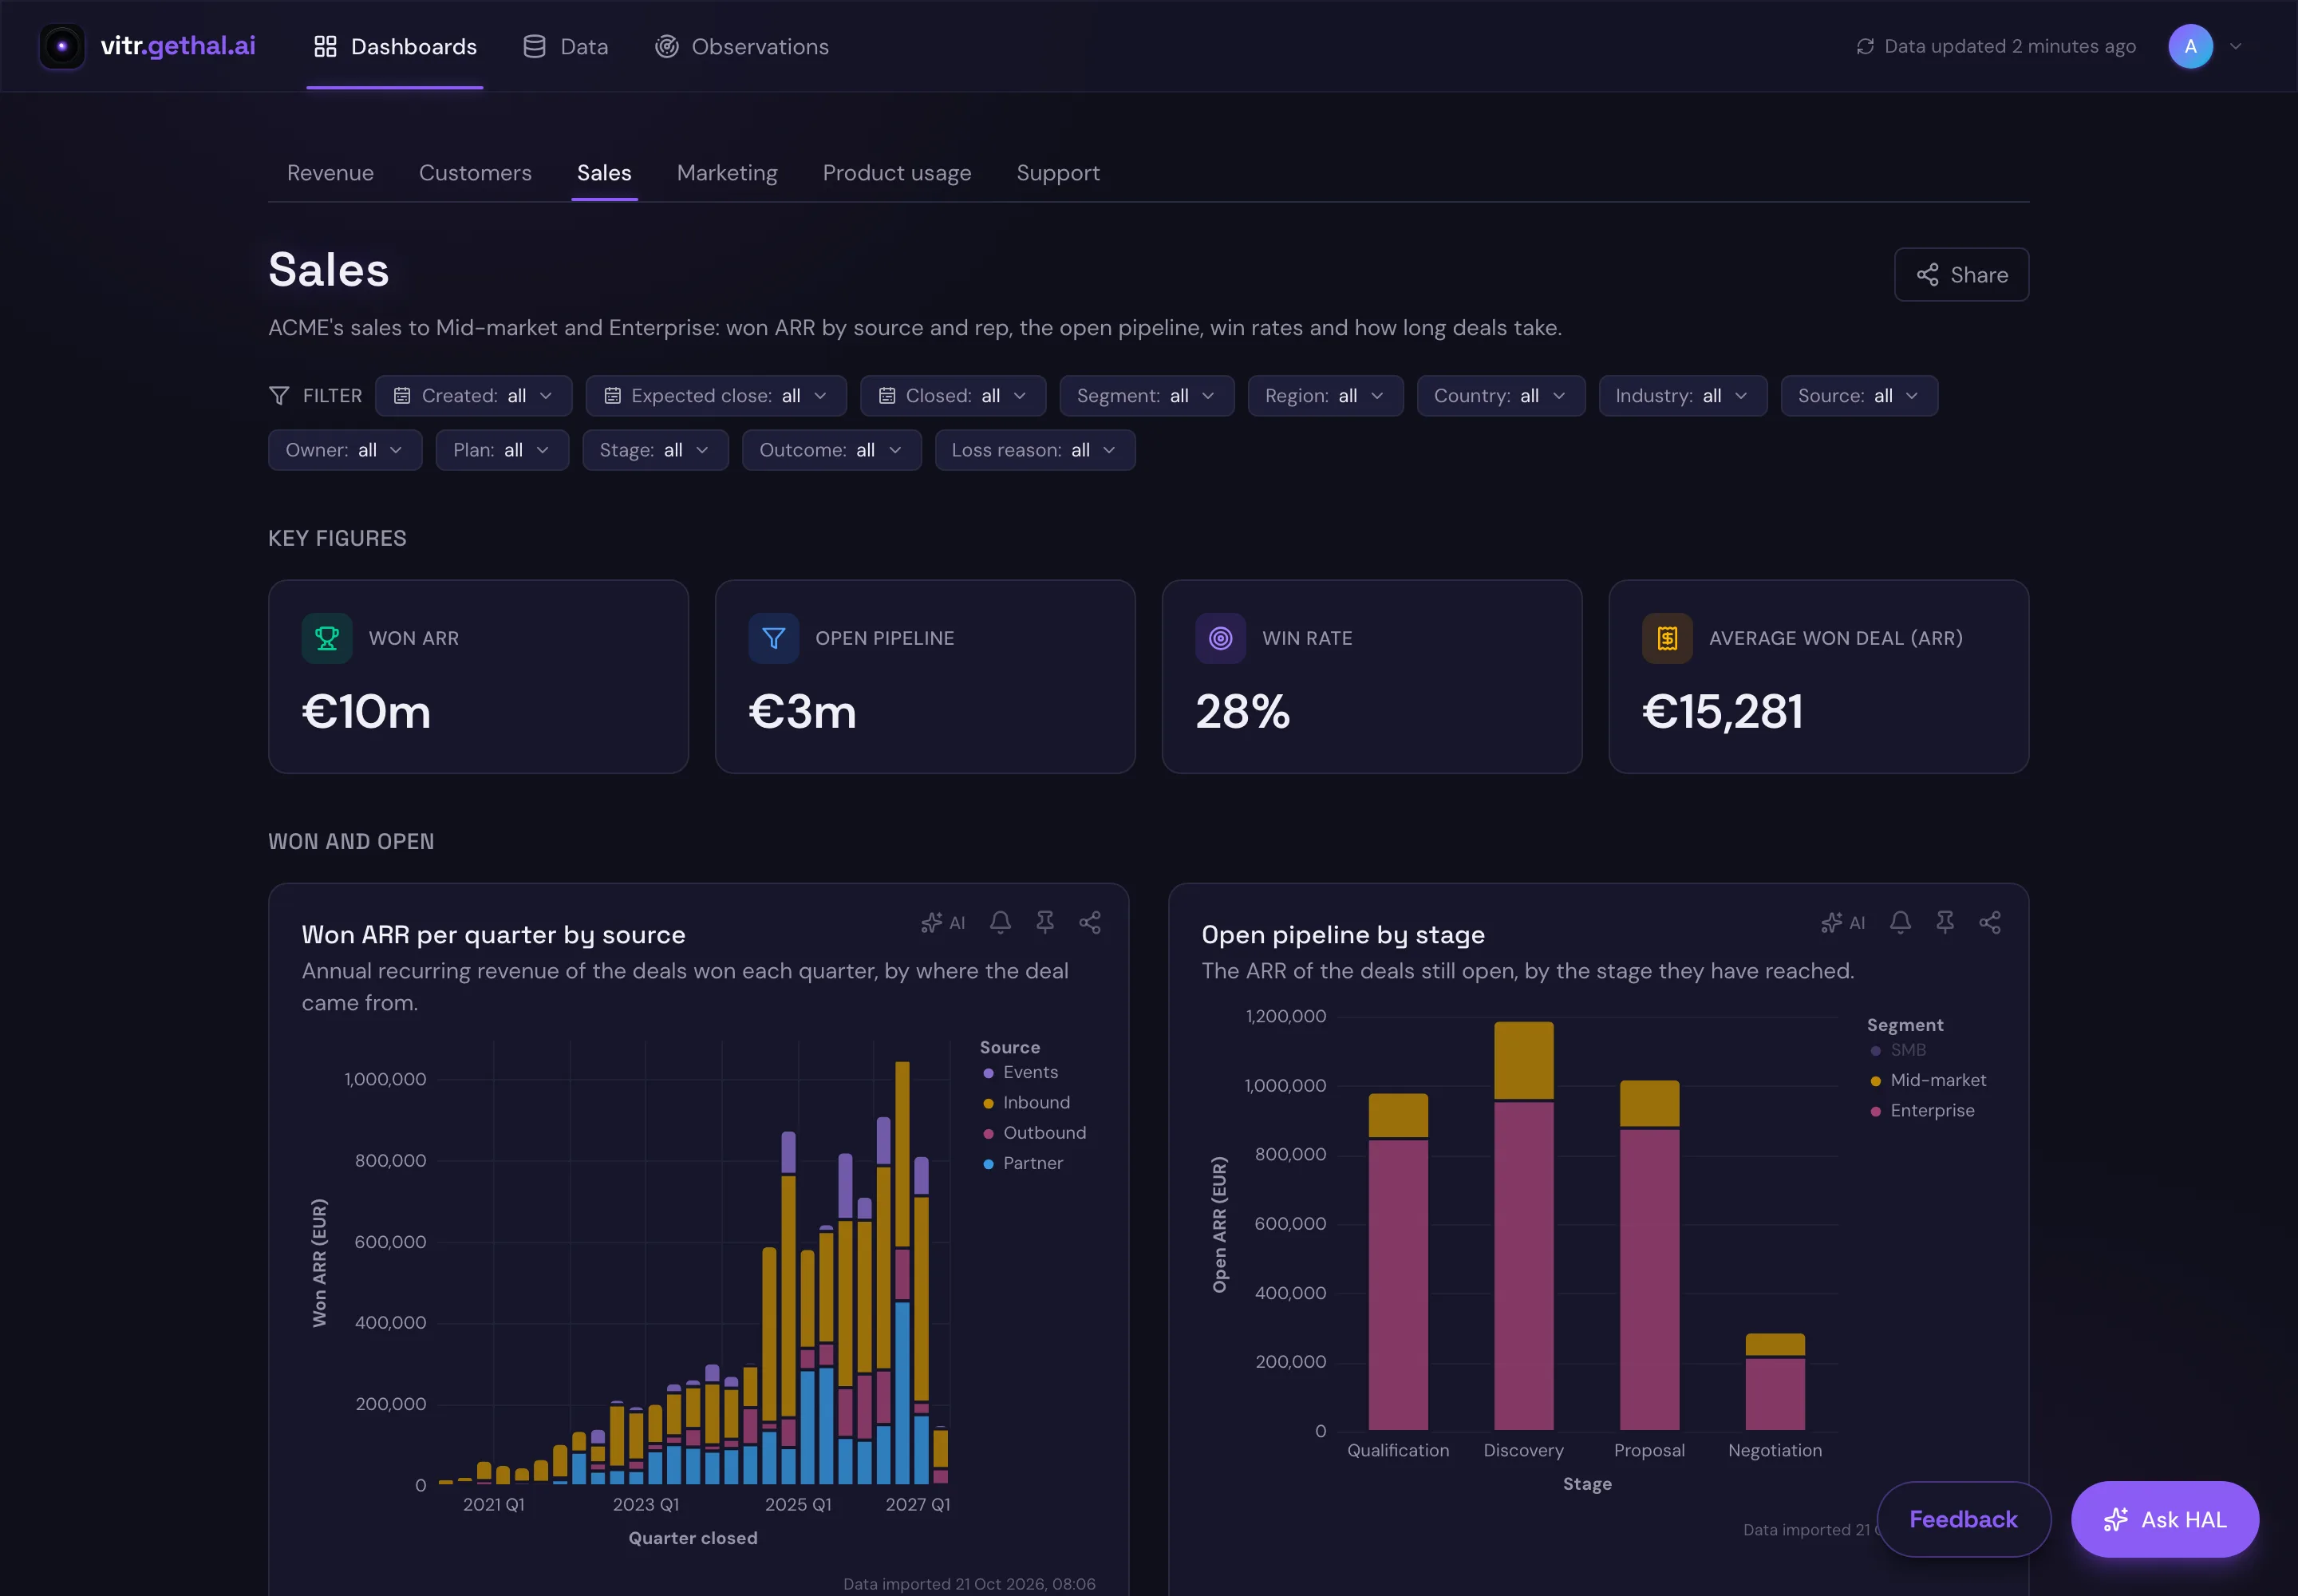
Task: Click the bell alert icon on Won ARR chart
Action: pyautogui.click(x=1000, y=922)
